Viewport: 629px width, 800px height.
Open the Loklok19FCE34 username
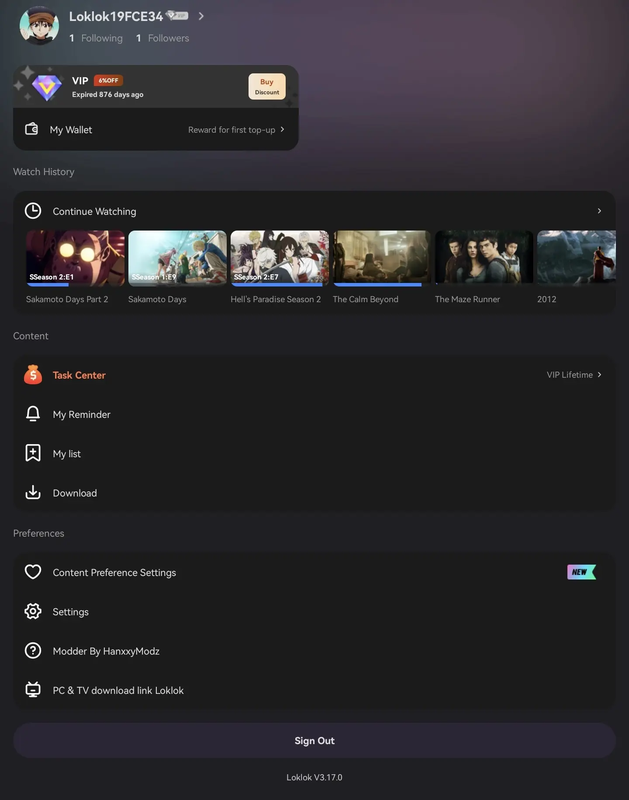[x=116, y=16]
